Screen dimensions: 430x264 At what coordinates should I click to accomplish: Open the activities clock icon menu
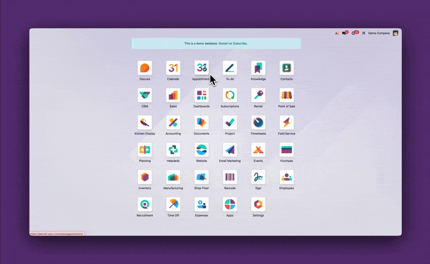click(354, 33)
